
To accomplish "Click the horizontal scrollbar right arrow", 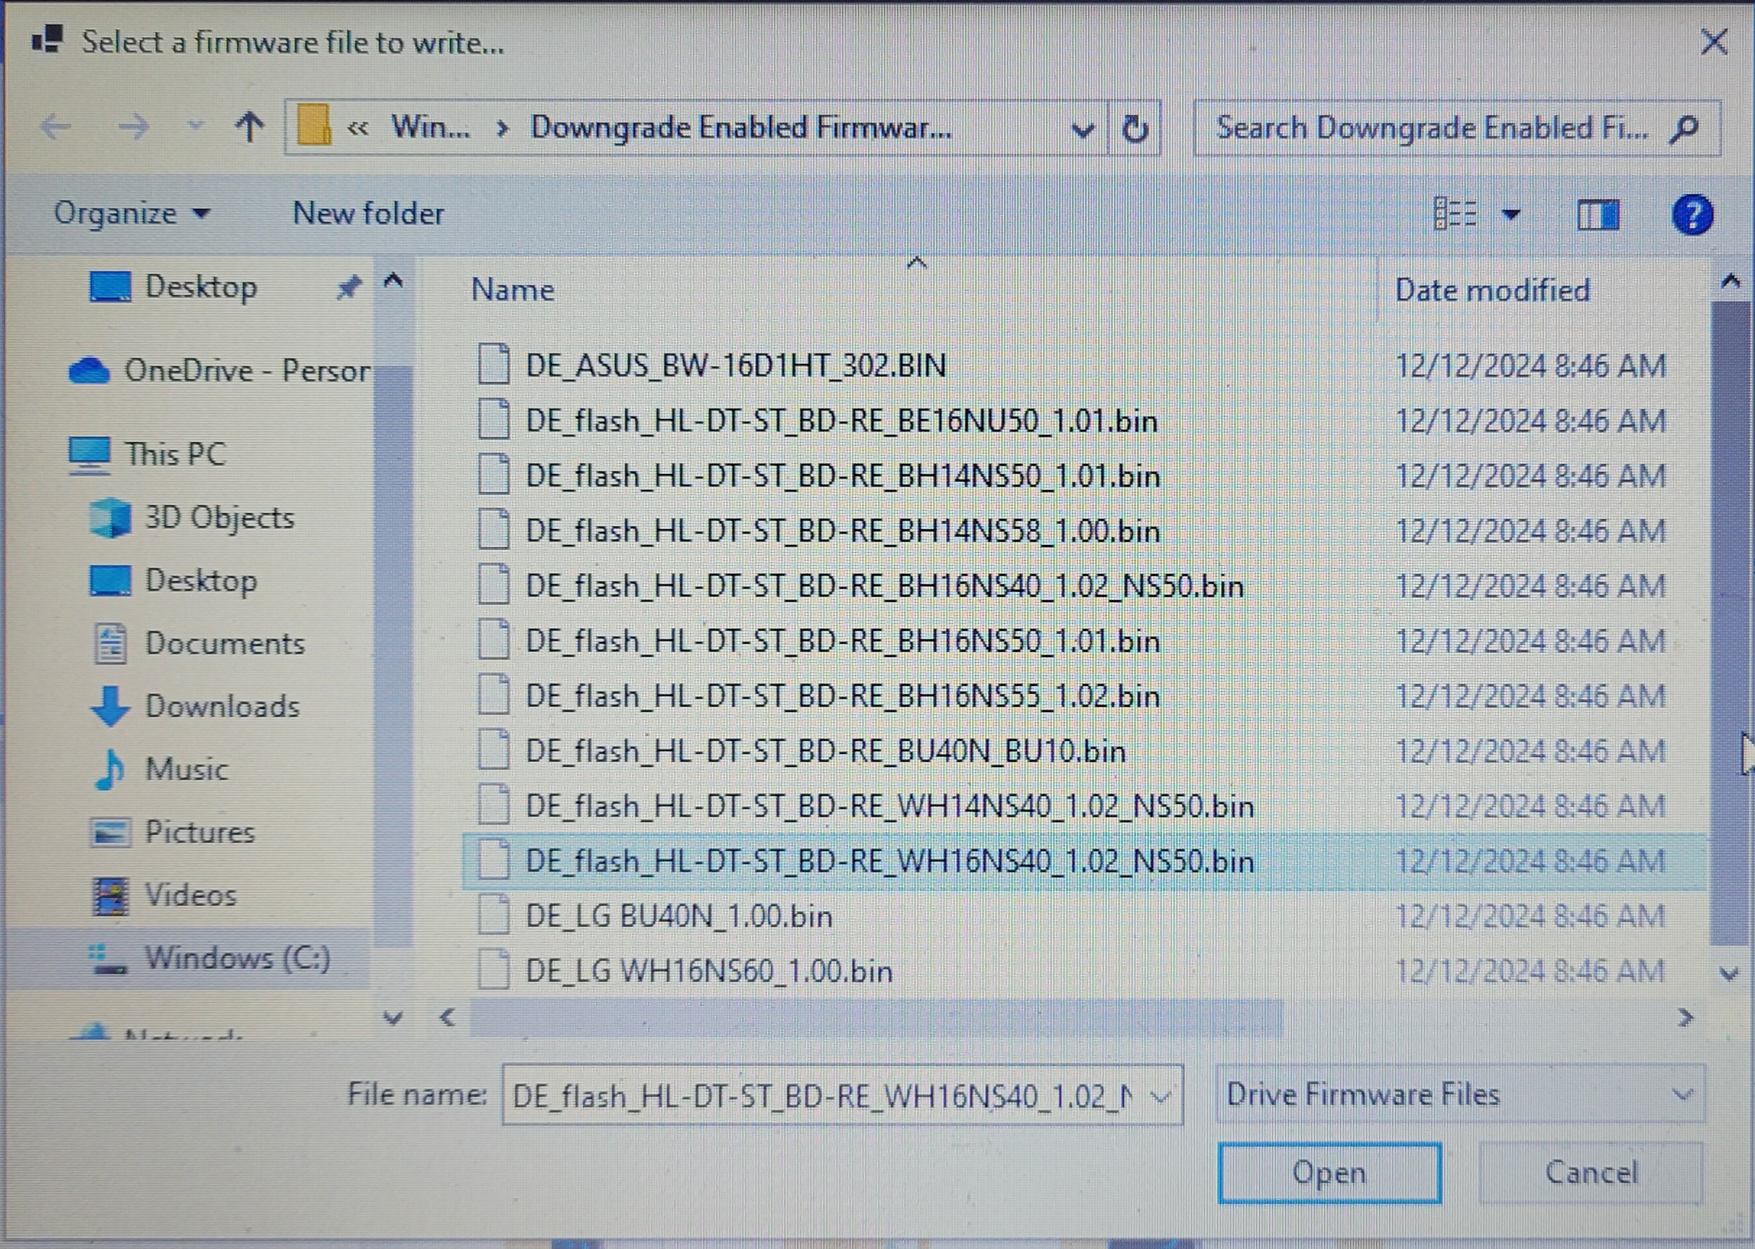I will (1685, 1018).
